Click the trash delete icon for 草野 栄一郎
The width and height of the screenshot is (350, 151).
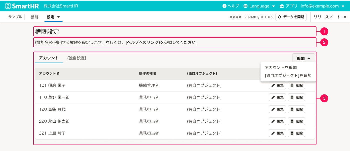(x=292, y=97)
